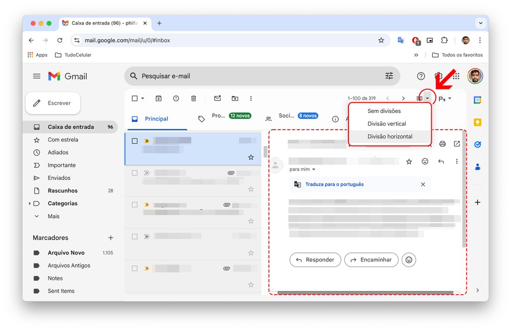Print the open email with the printer icon

coord(443,144)
